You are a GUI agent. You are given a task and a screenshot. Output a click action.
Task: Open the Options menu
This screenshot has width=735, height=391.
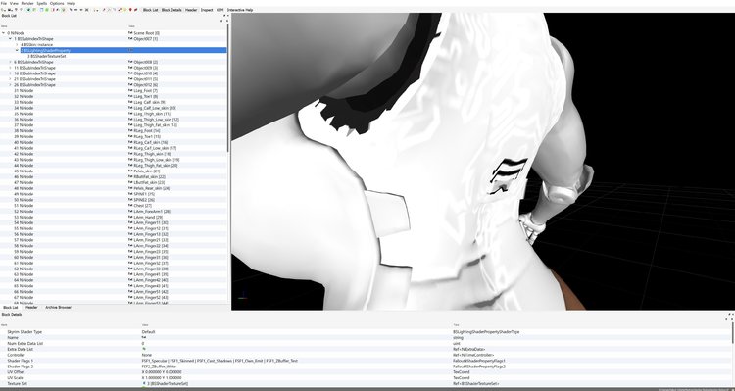57,3
